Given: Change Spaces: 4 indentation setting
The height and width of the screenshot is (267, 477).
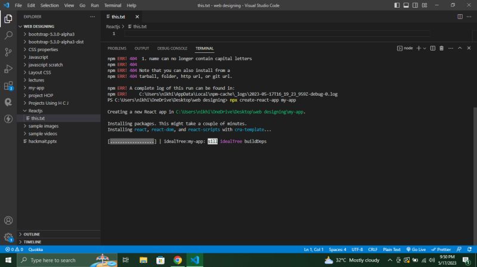Looking at the screenshot, I should [337, 249].
